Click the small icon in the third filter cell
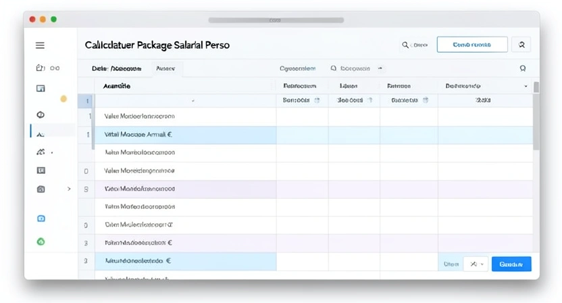 [x=426, y=100]
